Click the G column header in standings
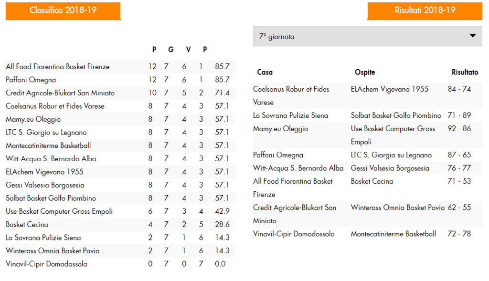This screenshot has width=489, height=281. 170,50
